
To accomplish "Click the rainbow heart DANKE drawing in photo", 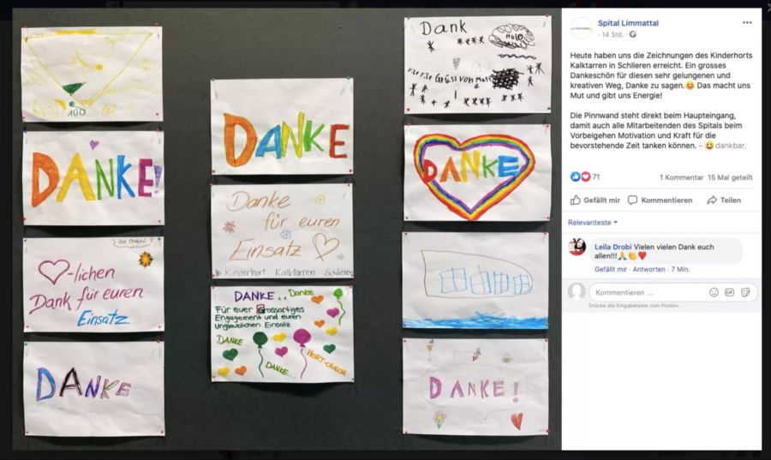I will [476, 172].
